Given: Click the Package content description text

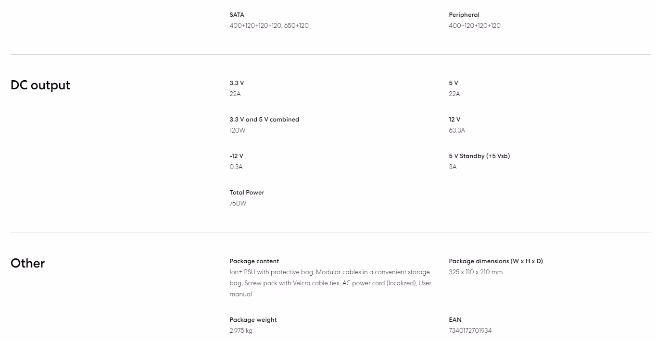Looking at the screenshot, I should pyautogui.click(x=330, y=283).
